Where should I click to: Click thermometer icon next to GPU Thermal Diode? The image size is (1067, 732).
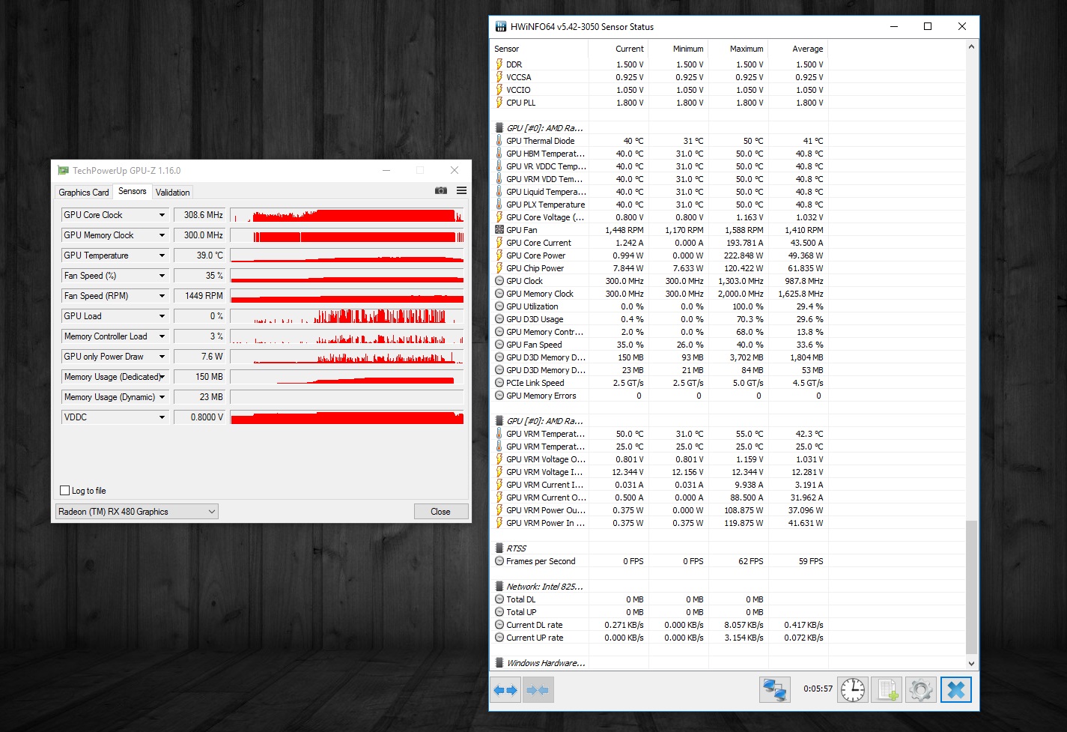tap(499, 141)
